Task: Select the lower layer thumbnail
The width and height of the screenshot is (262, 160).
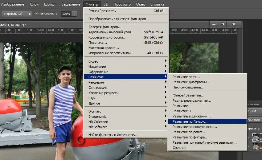Action: pyautogui.click(x=257, y=146)
